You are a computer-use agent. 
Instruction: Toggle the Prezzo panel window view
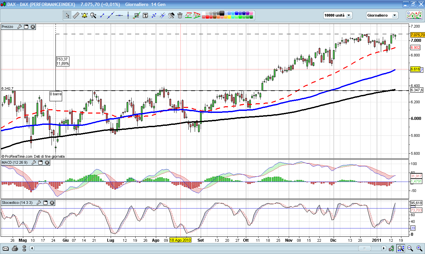26,27
